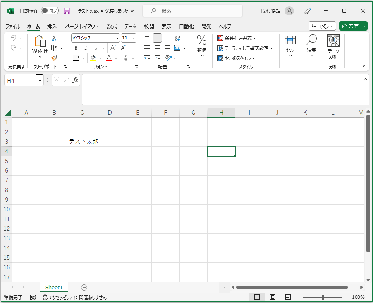Screen dimensions: 373x303
Task: Apply the cell borders icon
Action: (76, 58)
